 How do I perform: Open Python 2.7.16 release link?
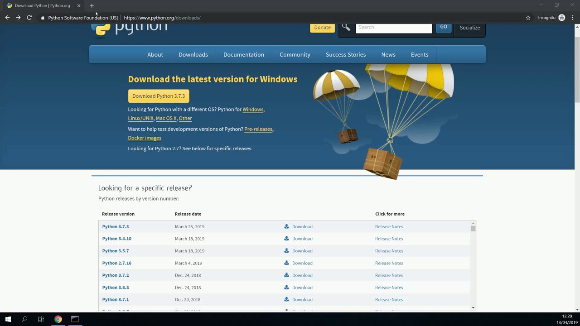pos(117,263)
